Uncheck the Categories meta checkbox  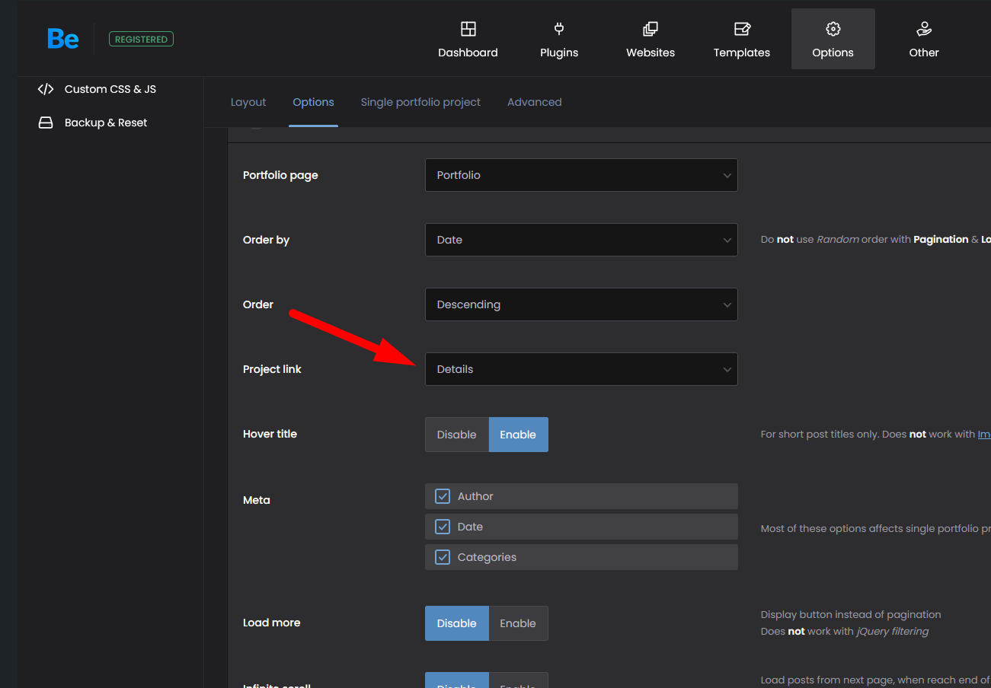pos(443,557)
